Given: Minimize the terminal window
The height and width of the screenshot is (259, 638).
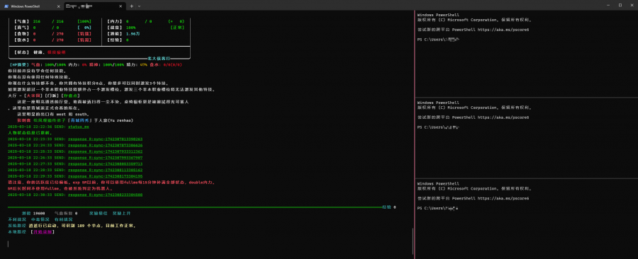Looking at the screenshot, I should coord(608,5).
